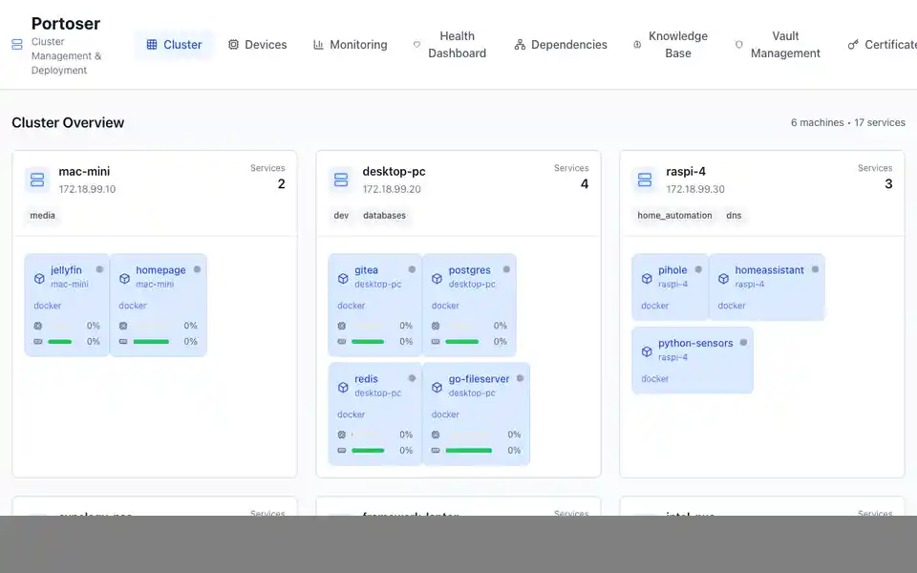Open the Monitoring tab
The height and width of the screenshot is (573, 917).
tap(351, 45)
